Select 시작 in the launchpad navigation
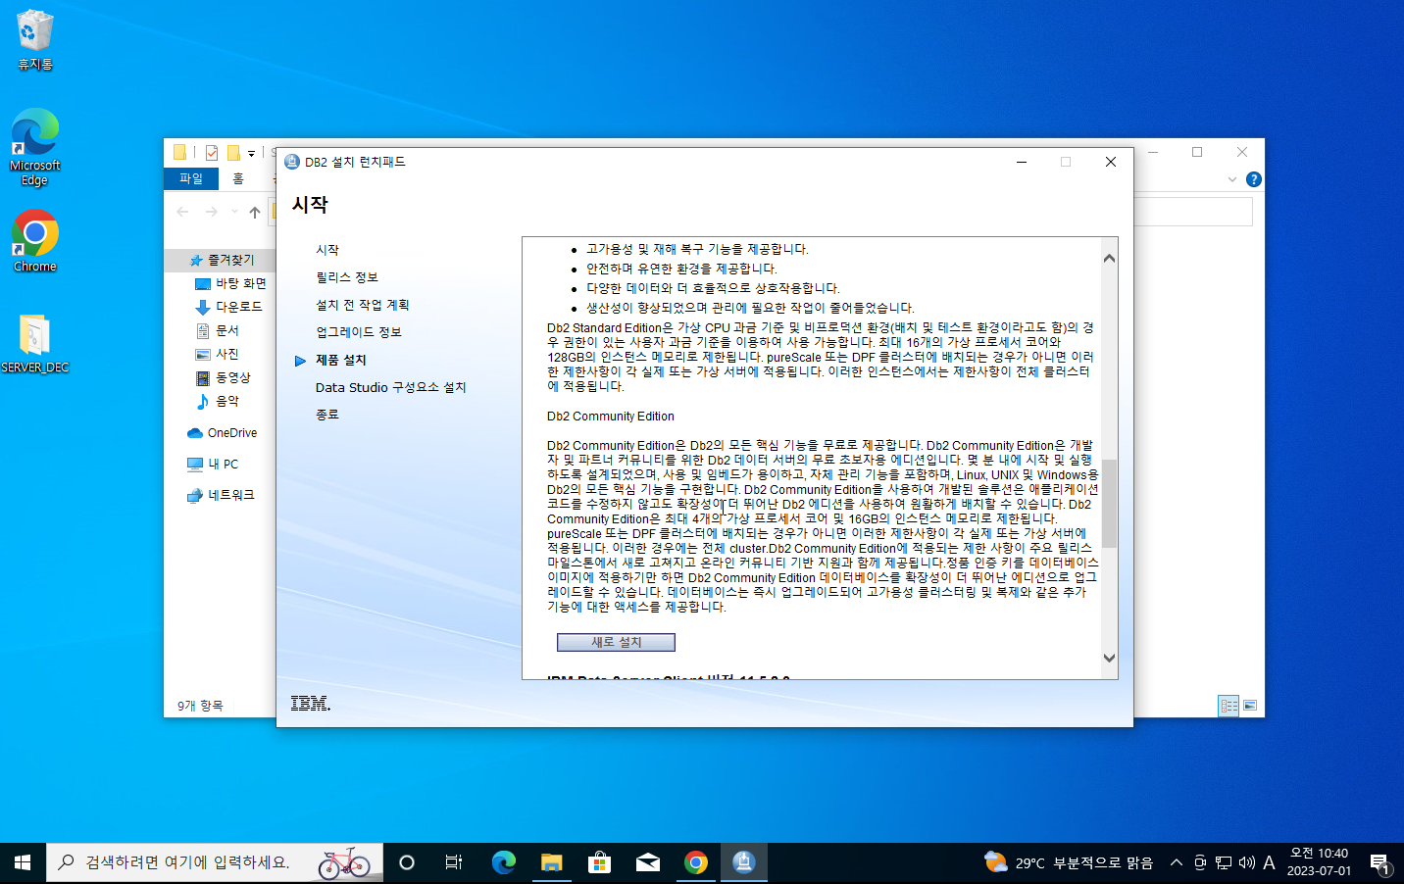The height and width of the screenshot is (884, 1404). 327,250
